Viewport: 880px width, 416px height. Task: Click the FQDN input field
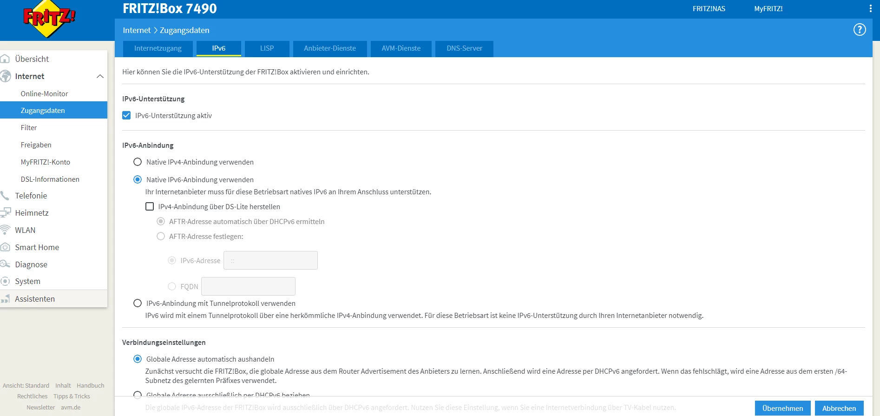(248, 286)
